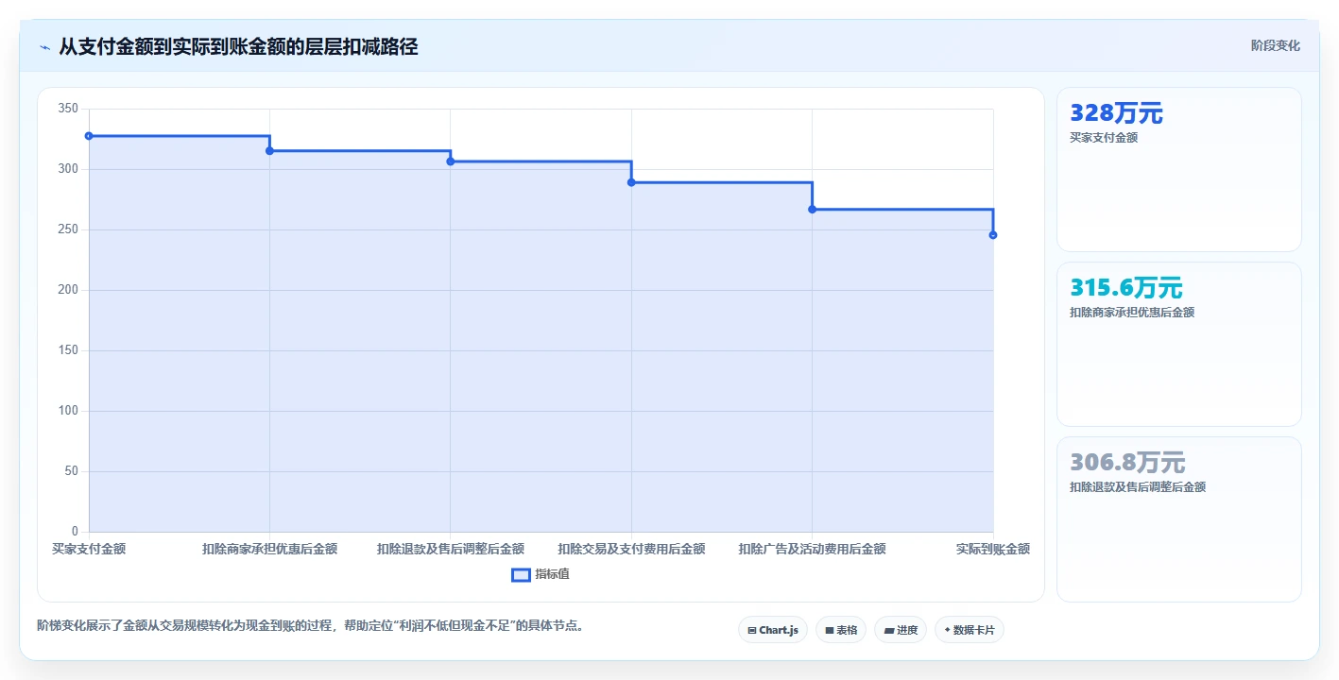Image resolution: width=1339 pixels, height=680 pixels.
Task: Click the x-axis label 扣除交易及支付费用后金额
Action: pos(631,549)
